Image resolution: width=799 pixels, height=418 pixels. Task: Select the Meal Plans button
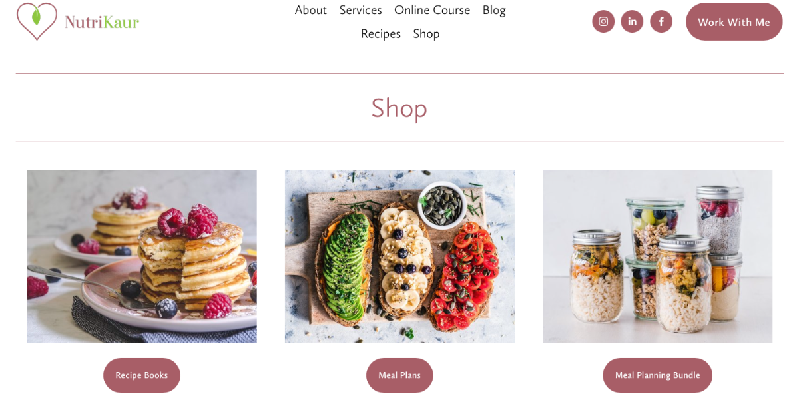pyautogui.click(x=400, y=375)
